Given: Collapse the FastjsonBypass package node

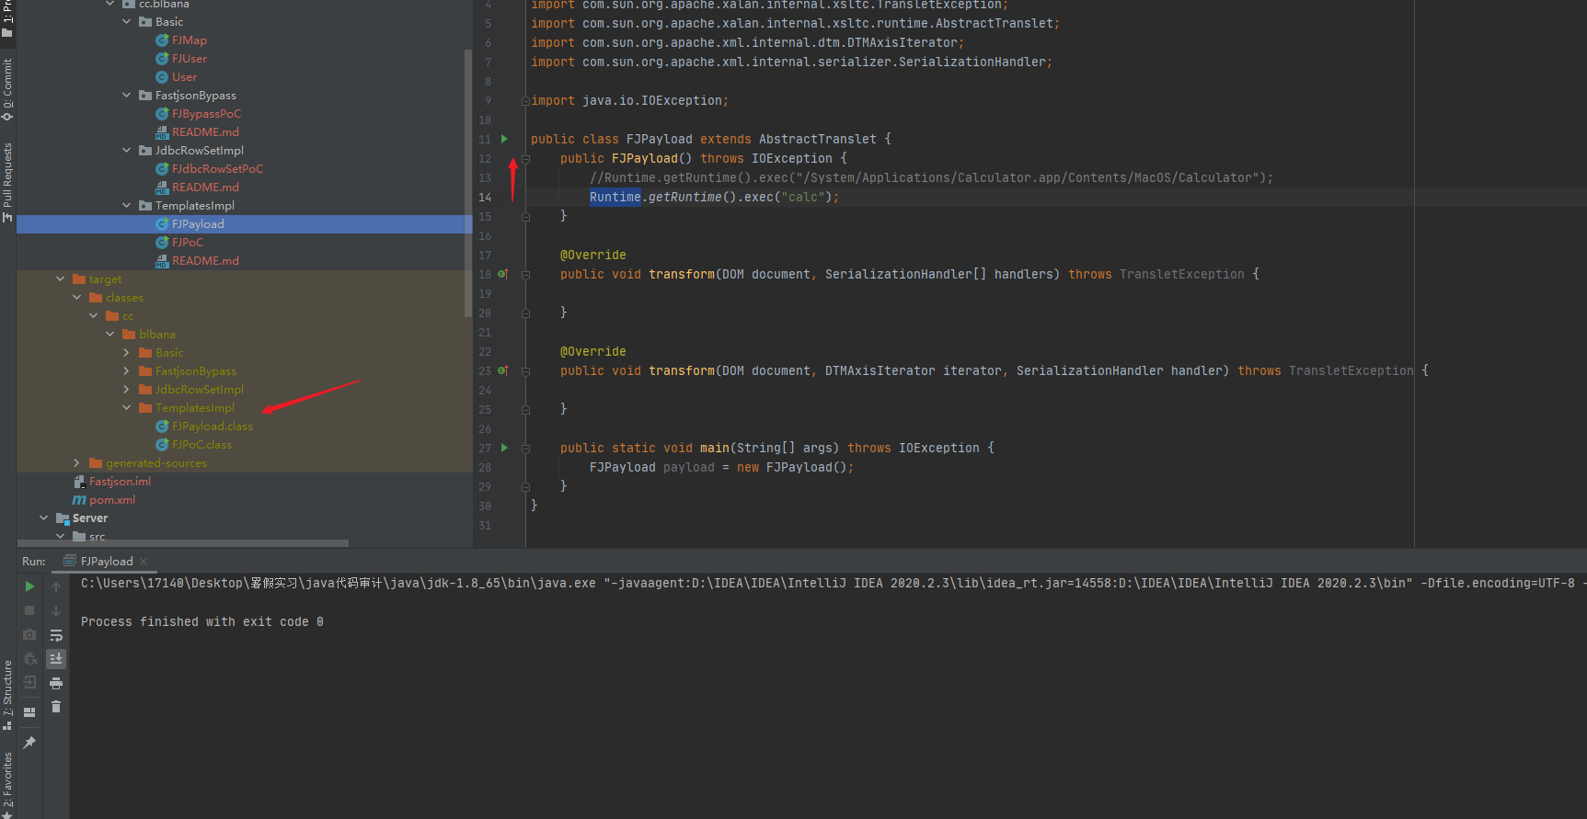Looking at the screenshot, I should click(127, 95).
